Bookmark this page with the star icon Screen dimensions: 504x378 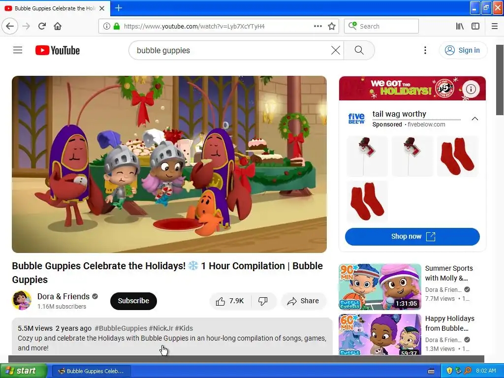332,26
